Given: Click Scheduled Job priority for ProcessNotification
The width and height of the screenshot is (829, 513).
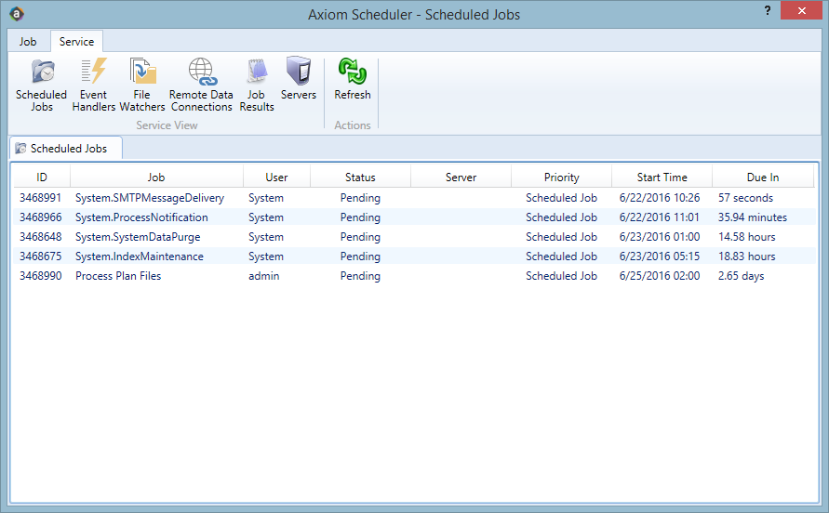Looking at the screenshot, I should click(561, 217).
